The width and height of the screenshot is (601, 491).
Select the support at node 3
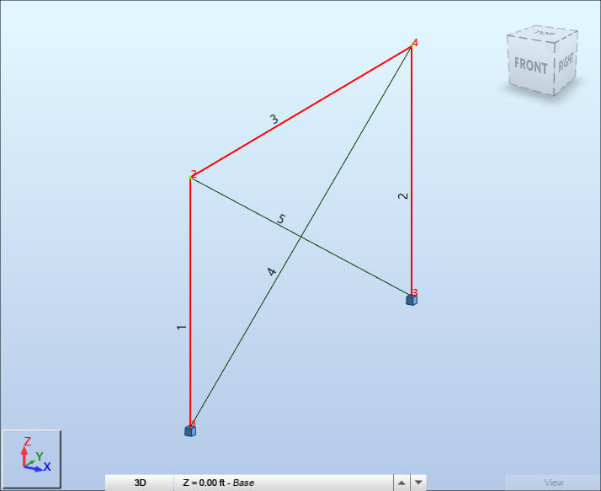pyautogui.click(x=412, y=300)
